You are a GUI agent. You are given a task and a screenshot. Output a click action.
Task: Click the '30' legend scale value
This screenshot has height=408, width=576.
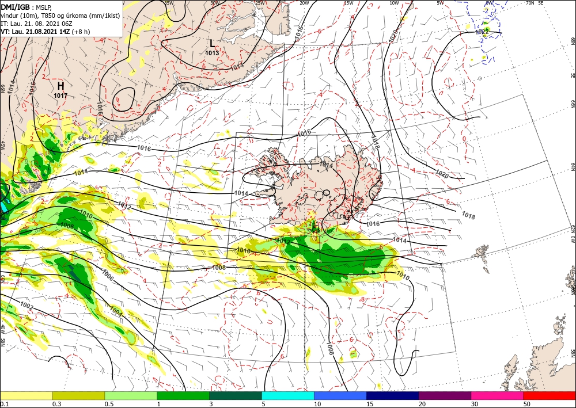pyautogui.click(x=475, y=404)
